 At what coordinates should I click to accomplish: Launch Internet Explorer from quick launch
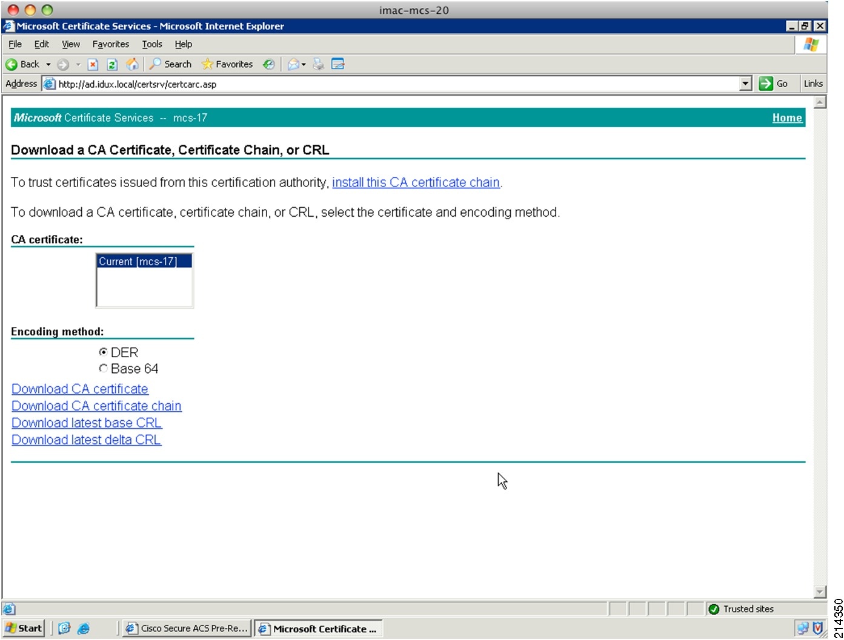coord(84,628)
